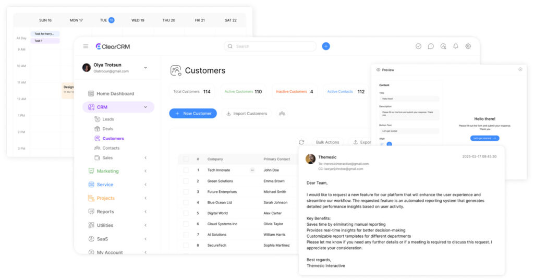Click the people group icon beside Import Customers
The width and height of the screenshot is (534, 280).
[282, 113]
